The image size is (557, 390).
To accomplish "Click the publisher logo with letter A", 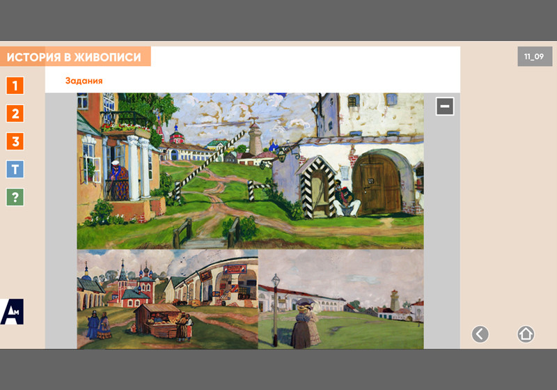I will pos(12,311).
